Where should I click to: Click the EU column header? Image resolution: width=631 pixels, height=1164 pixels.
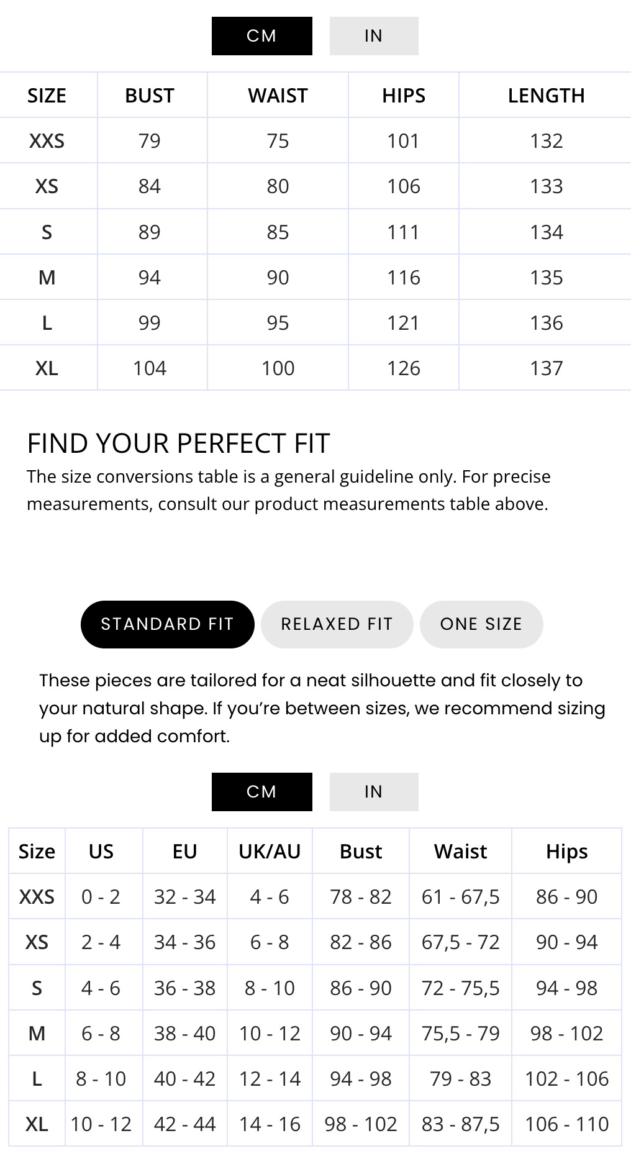[184, 852]
